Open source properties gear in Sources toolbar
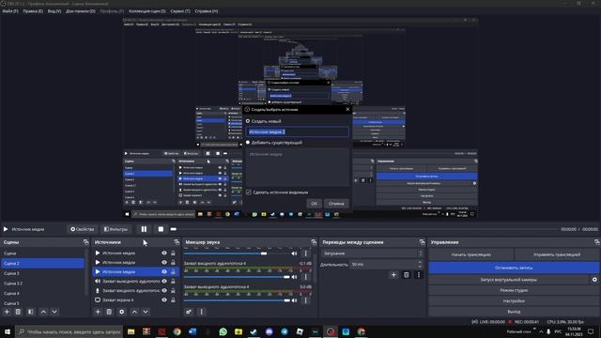Screen dimensions: 601x338 [122, 312]
